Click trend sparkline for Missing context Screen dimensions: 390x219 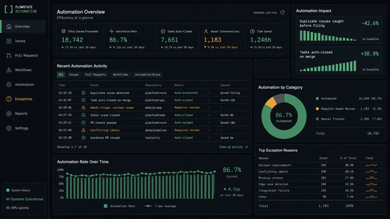[371, 178]
